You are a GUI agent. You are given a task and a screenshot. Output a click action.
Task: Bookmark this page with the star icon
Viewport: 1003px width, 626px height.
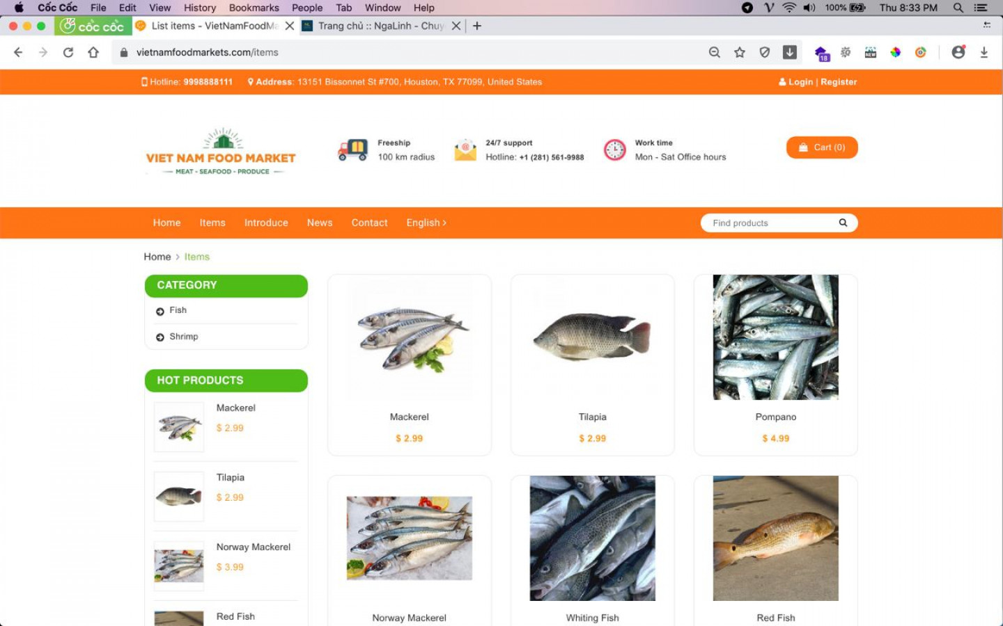(x=740, y=52)
